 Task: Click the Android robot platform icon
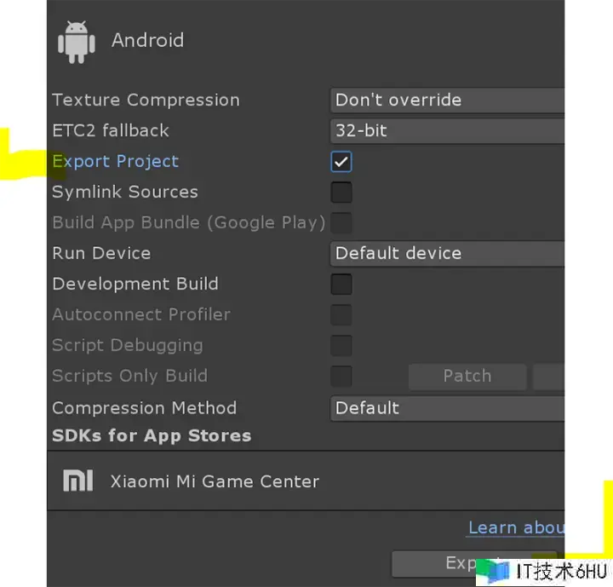(77, 42)
